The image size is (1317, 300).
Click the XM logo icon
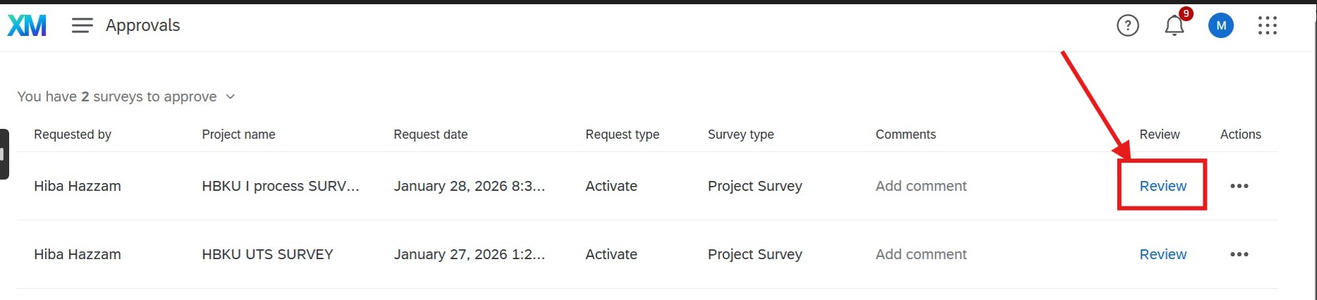pyautogui.click(x=27, y=26)
